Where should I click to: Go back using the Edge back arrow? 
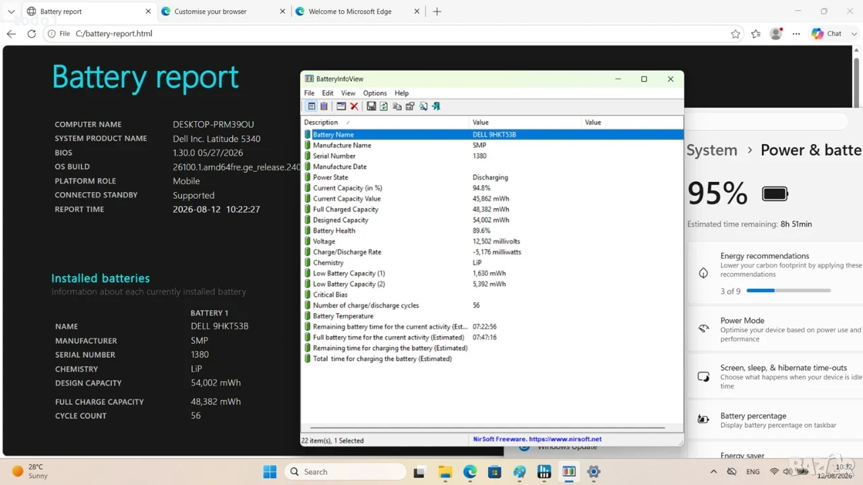coord(11,34)
